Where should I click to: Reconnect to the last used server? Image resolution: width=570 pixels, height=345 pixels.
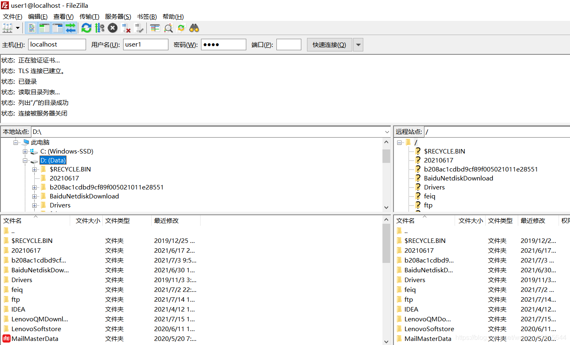tap(139, 28)
